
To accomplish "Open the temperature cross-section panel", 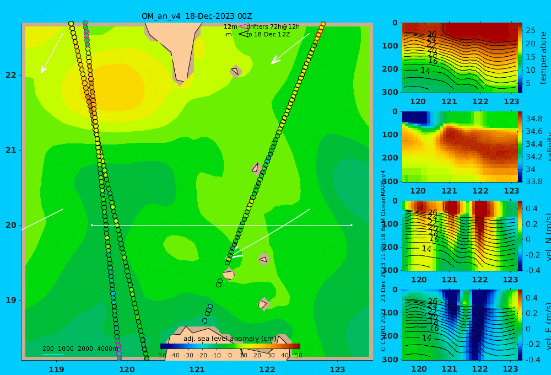I will tap(460, 58).
